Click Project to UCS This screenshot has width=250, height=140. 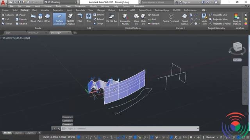218,15
